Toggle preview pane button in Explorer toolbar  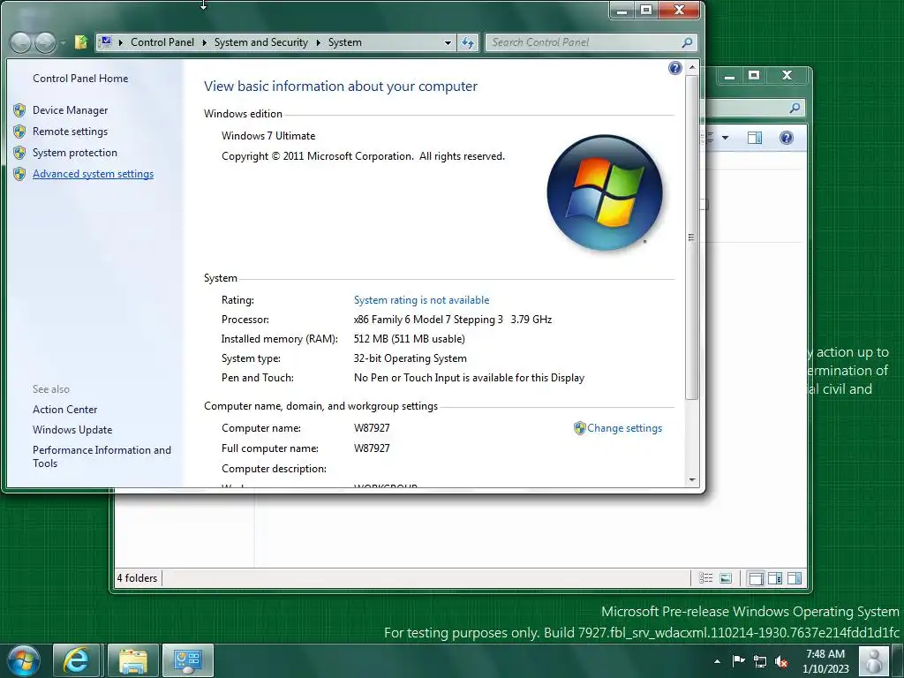[755, 138]
